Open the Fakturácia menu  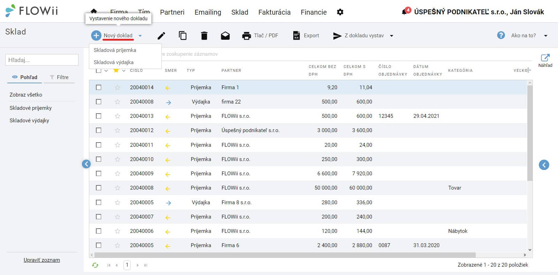[x=274, y=12]
